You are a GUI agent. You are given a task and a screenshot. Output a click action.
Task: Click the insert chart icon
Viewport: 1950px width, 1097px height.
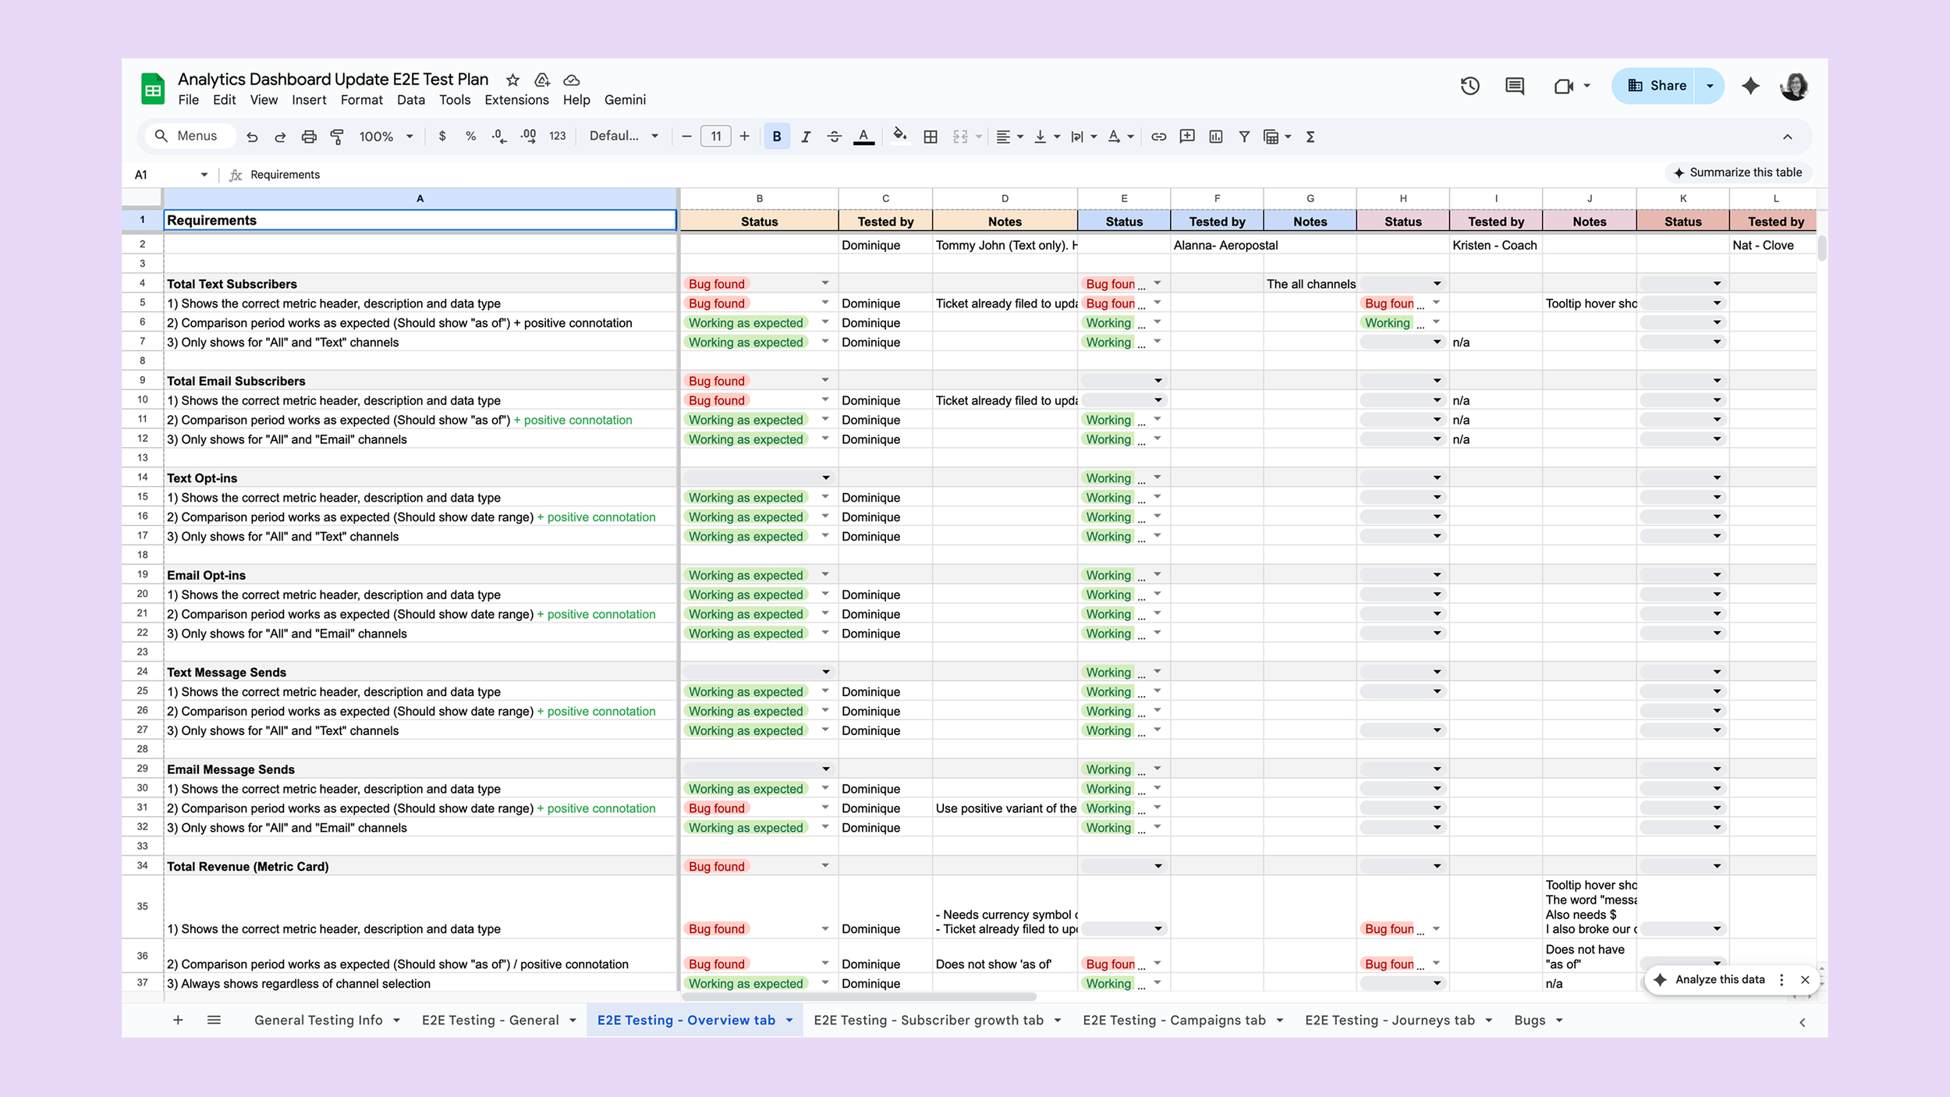[x=1215, y=137]
